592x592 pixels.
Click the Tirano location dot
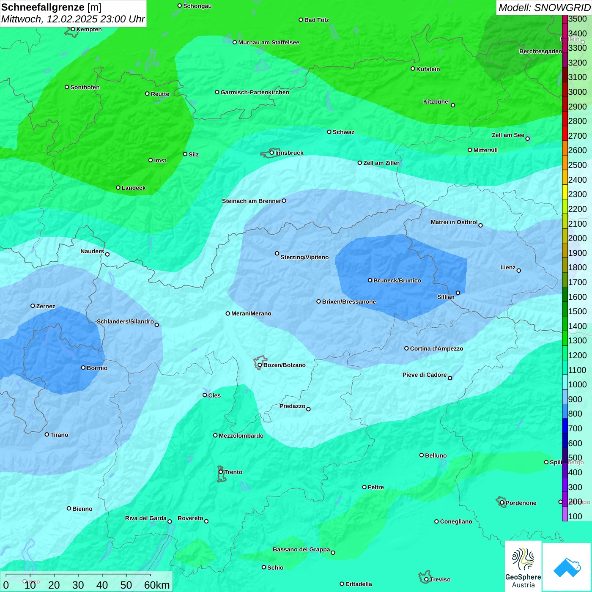[47, 434]
